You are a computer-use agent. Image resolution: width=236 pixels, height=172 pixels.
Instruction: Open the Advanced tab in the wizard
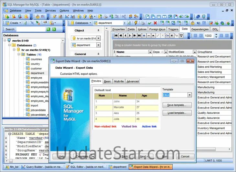tap(133, 81)
